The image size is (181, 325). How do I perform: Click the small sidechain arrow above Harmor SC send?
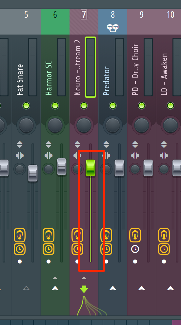click(55, 278)
